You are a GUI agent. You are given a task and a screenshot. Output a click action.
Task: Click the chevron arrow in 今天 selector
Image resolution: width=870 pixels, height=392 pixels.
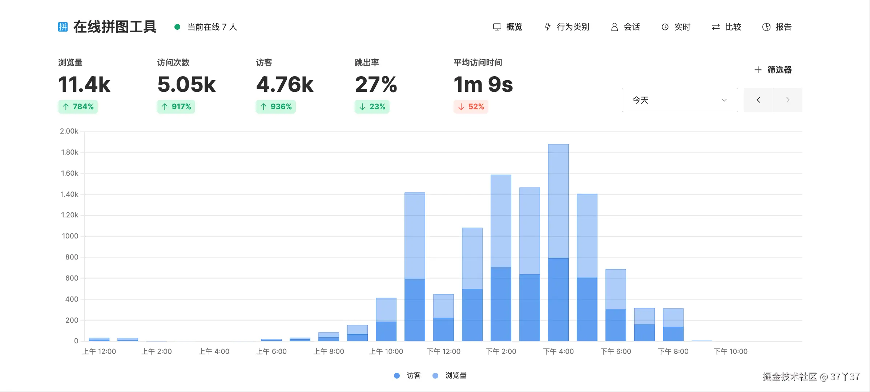point(724,100)
